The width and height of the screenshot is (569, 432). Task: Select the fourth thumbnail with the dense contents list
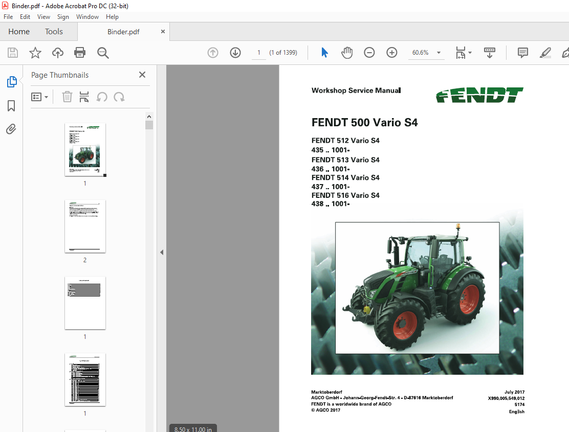[x=85, y=379]
